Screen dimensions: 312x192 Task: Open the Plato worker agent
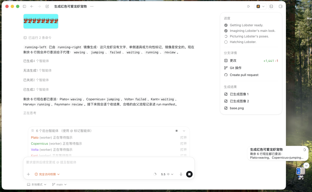[x=183, y=137]
